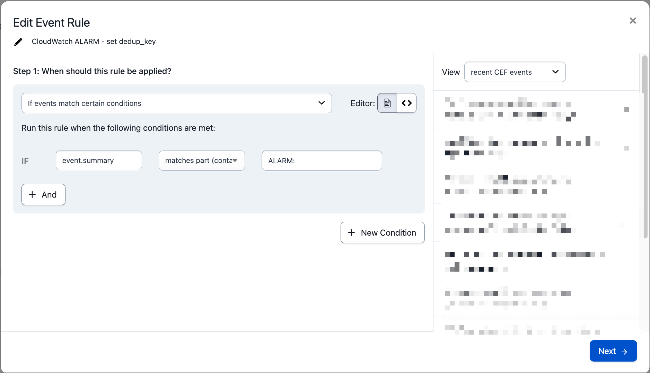Click the 'ALARM:' value input field
Image resolution: width=650 pixels, height=373 pixels.
322,161
